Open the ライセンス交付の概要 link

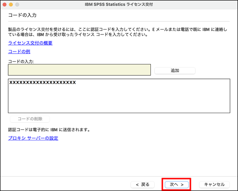30,43
